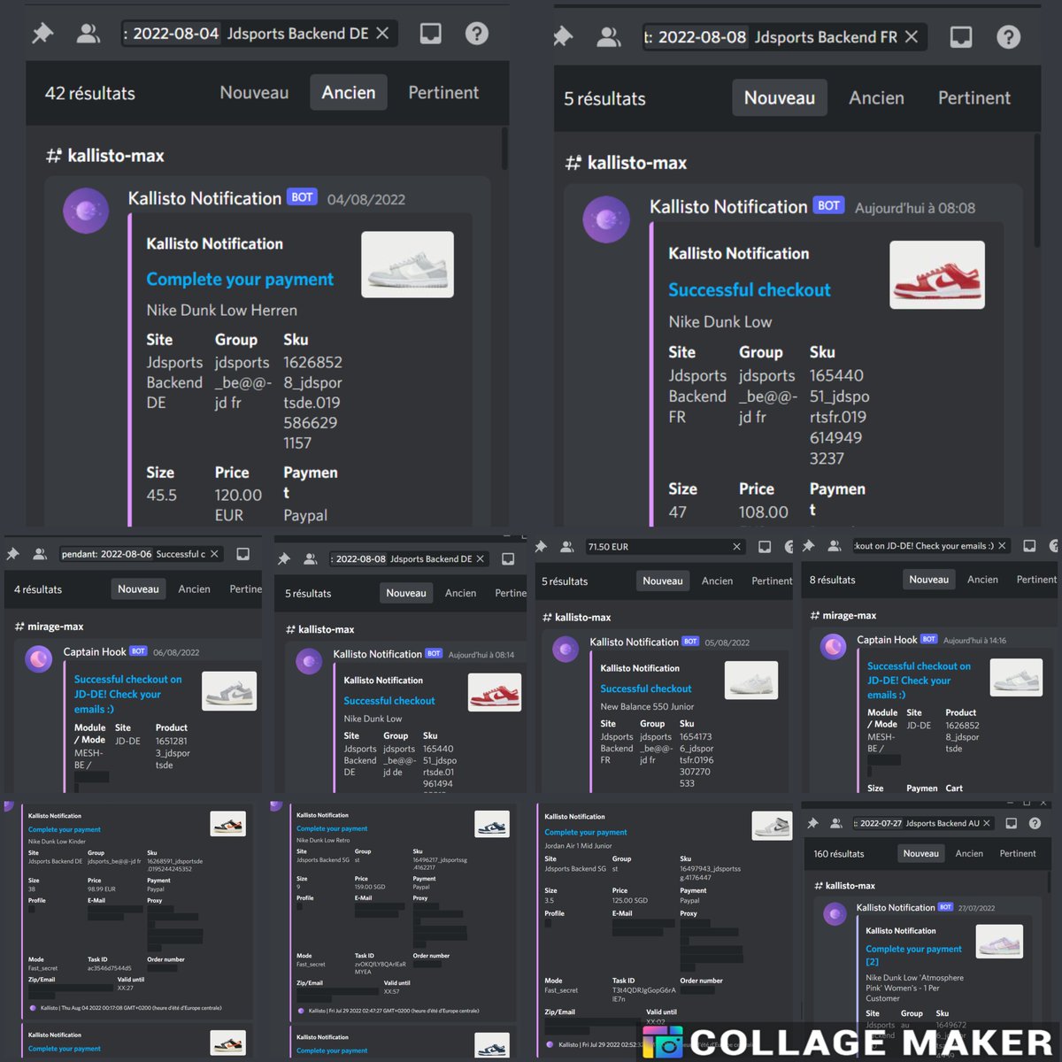Select Nouveau tab under the '71.50 EUR' search
1062x1062 pixels.
(x=663, y=581)
